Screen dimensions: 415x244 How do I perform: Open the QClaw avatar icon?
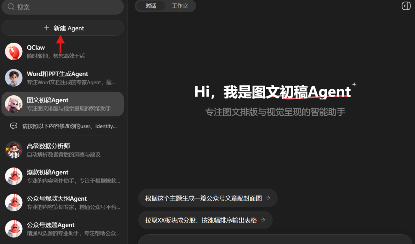coord(14,51)
